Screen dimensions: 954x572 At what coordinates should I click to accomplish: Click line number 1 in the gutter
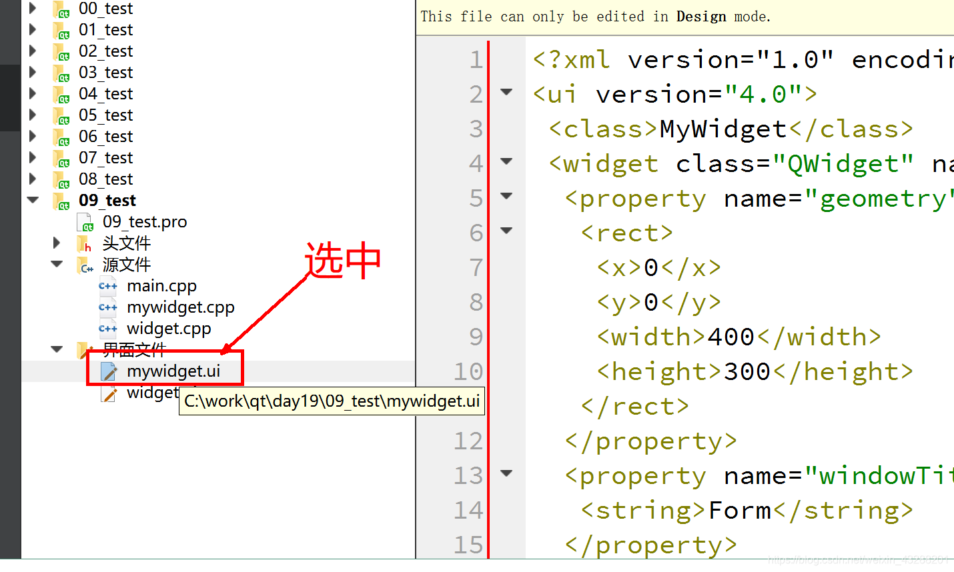point(476,60)
